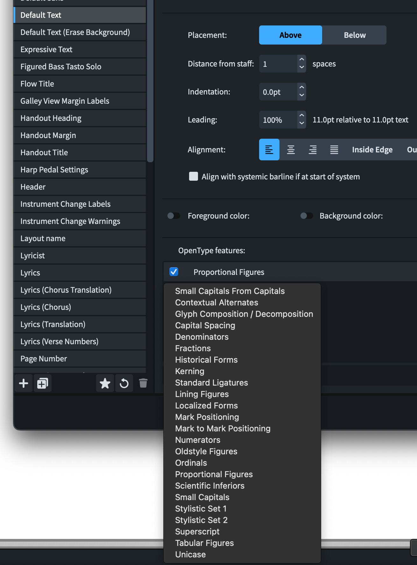Duplicate selected paragraph style icon
This screenshot has width=417, height=565.
[43, 383]
